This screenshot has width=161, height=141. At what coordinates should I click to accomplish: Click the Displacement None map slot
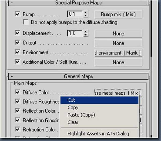click(x=118, y=34)
